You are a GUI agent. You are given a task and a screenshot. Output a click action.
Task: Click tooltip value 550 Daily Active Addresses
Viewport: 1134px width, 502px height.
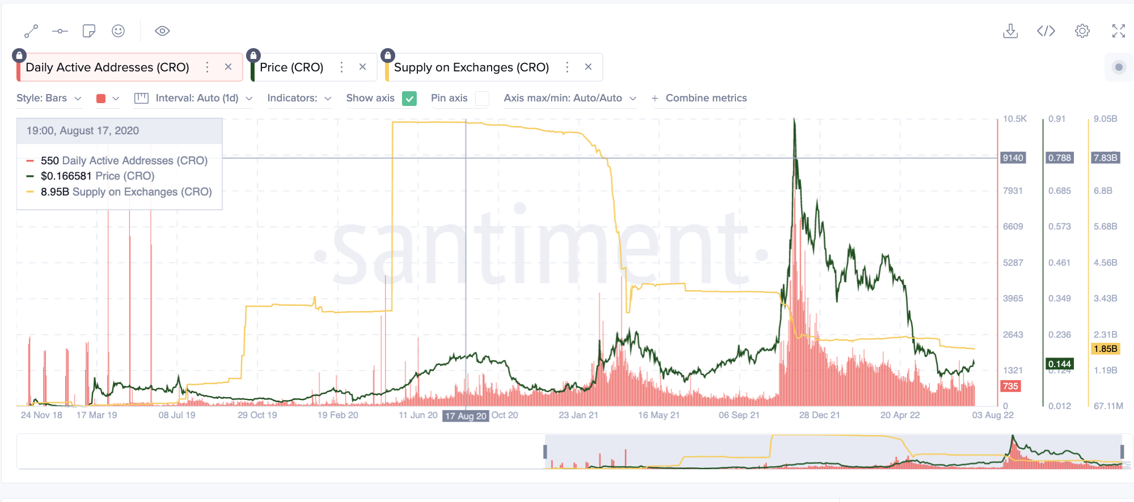click(124, 161)
